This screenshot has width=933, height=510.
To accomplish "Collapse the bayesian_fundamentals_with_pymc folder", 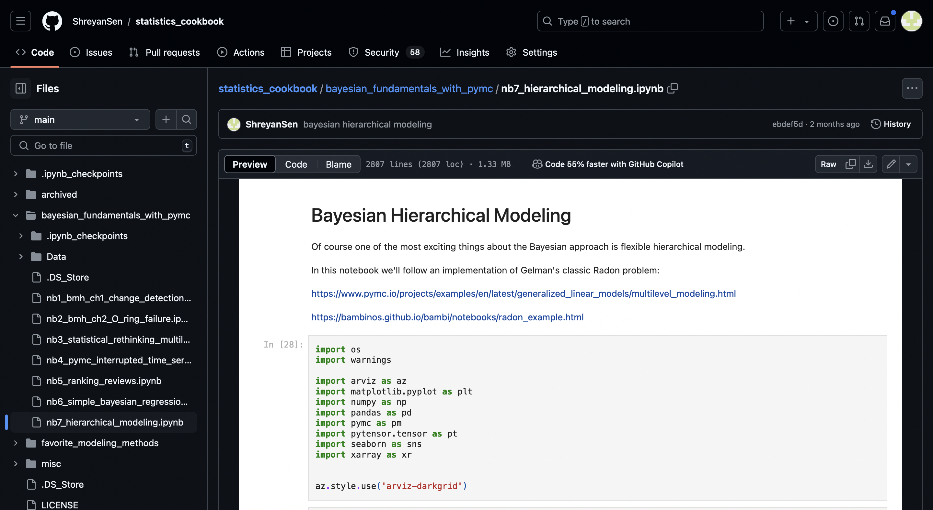I will (x=16, y=215).
